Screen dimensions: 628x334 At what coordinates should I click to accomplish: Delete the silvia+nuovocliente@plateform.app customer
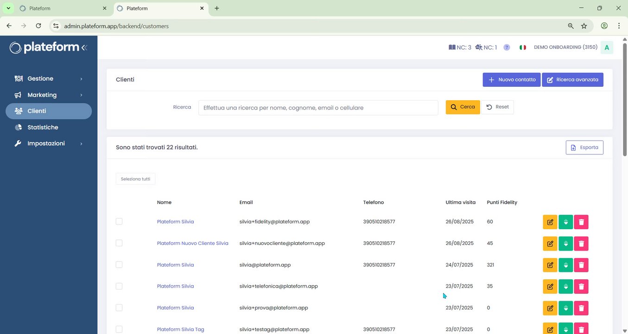pos(581,244)
